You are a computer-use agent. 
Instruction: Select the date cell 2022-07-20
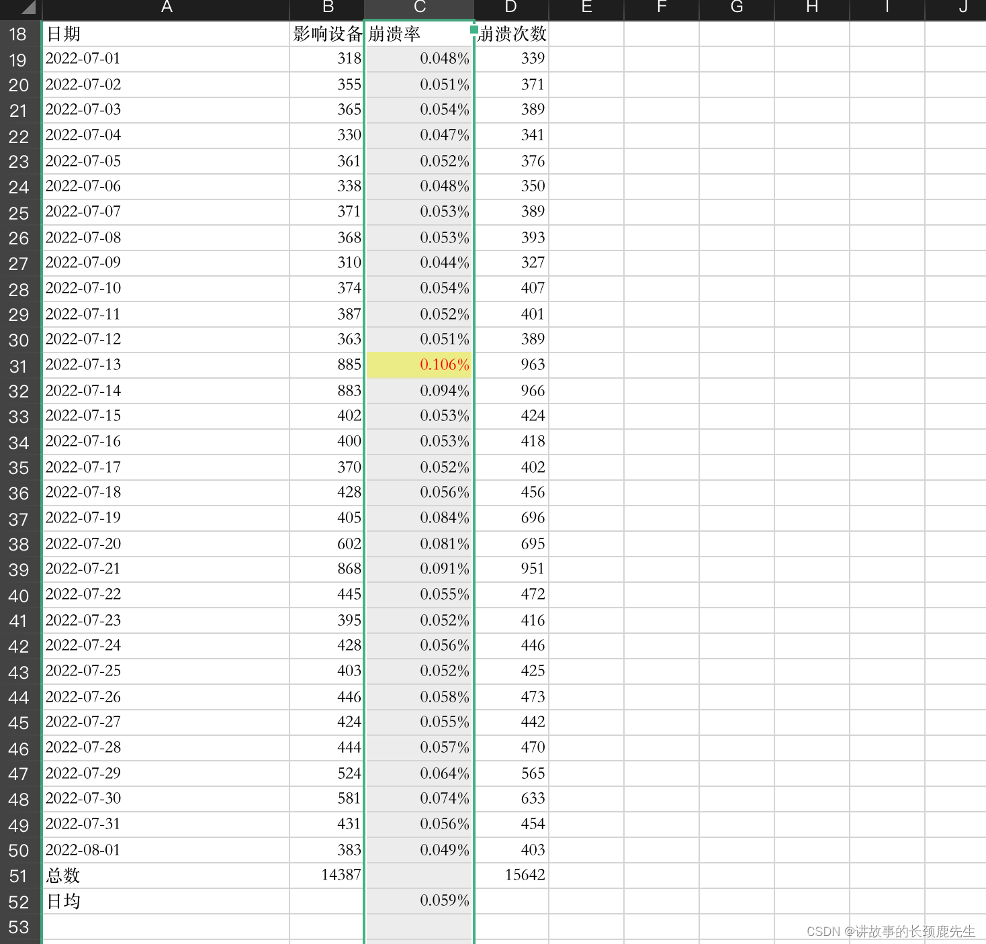point(166,544)
